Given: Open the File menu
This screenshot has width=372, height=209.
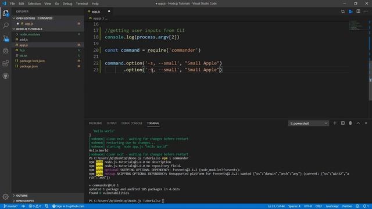Looking at the screenshot, I should [x=12, y=3].
